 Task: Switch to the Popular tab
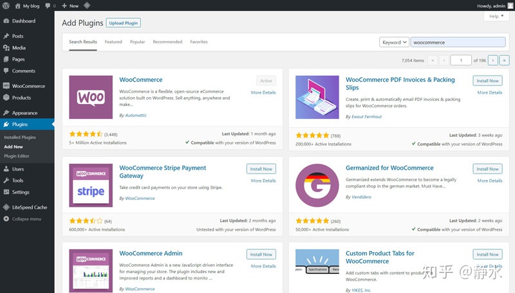(137, 42)
